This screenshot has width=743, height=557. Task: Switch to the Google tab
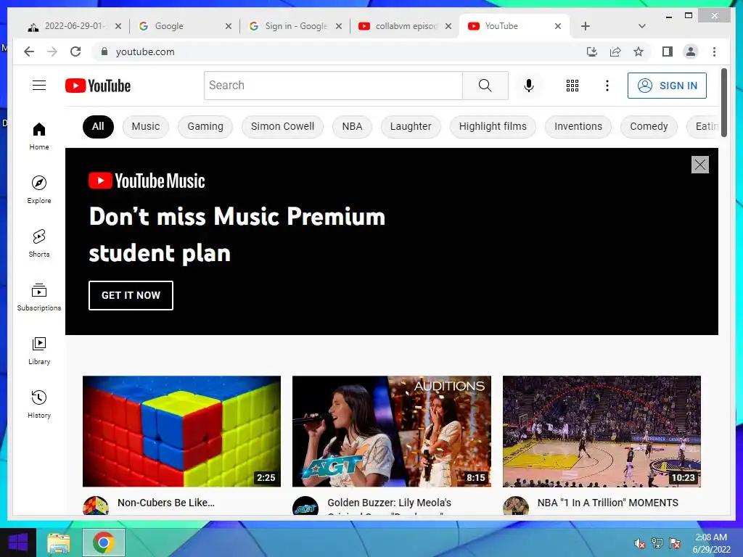click(x=185, y=26)
